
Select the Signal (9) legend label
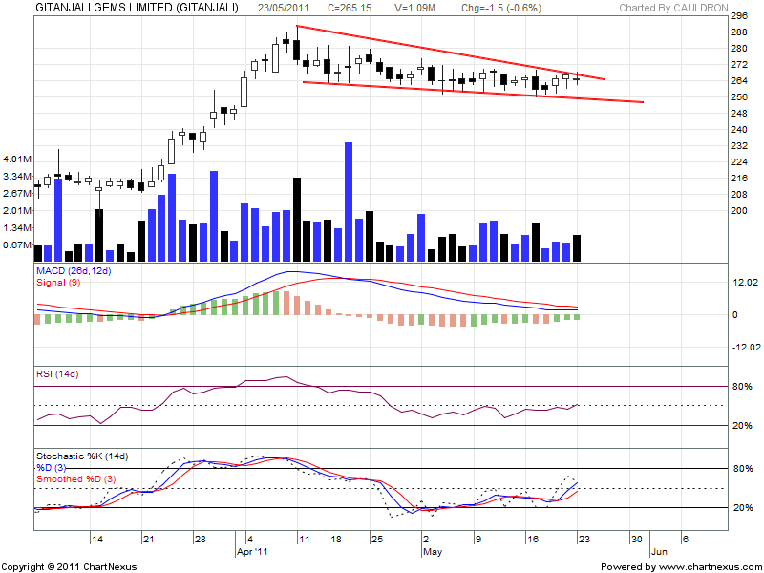[x=60, y=283]
